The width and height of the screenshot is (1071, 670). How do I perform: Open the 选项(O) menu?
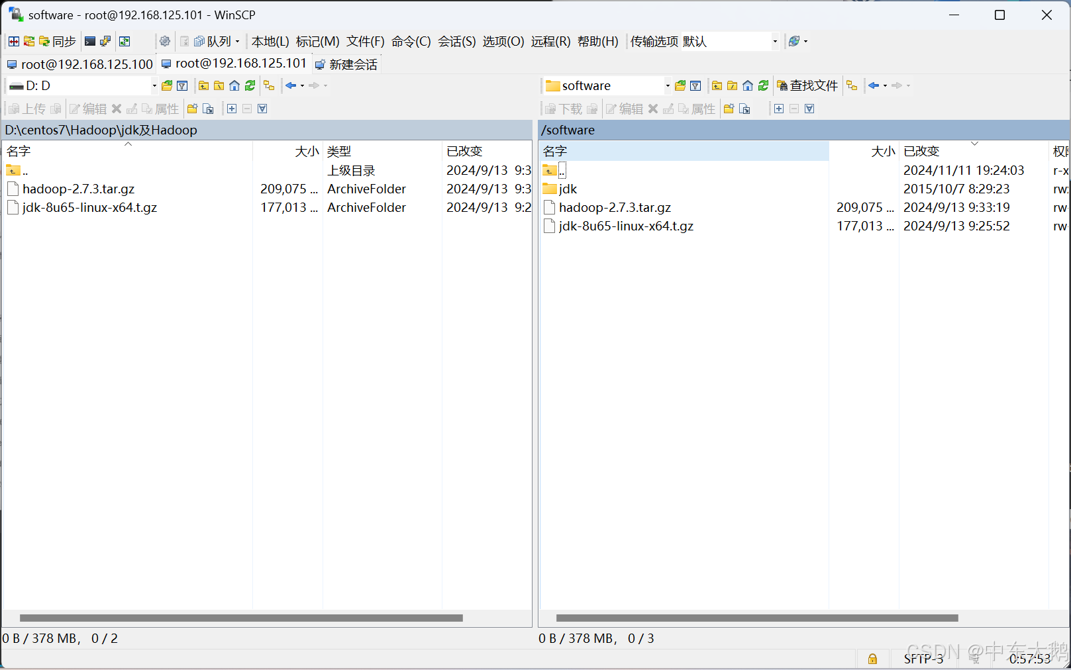click(x=503, y=42)
